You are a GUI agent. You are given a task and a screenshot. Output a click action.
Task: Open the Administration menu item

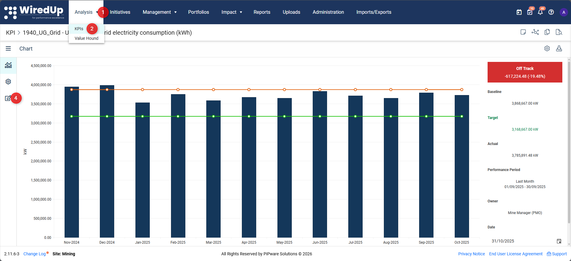tap(328, 12)
